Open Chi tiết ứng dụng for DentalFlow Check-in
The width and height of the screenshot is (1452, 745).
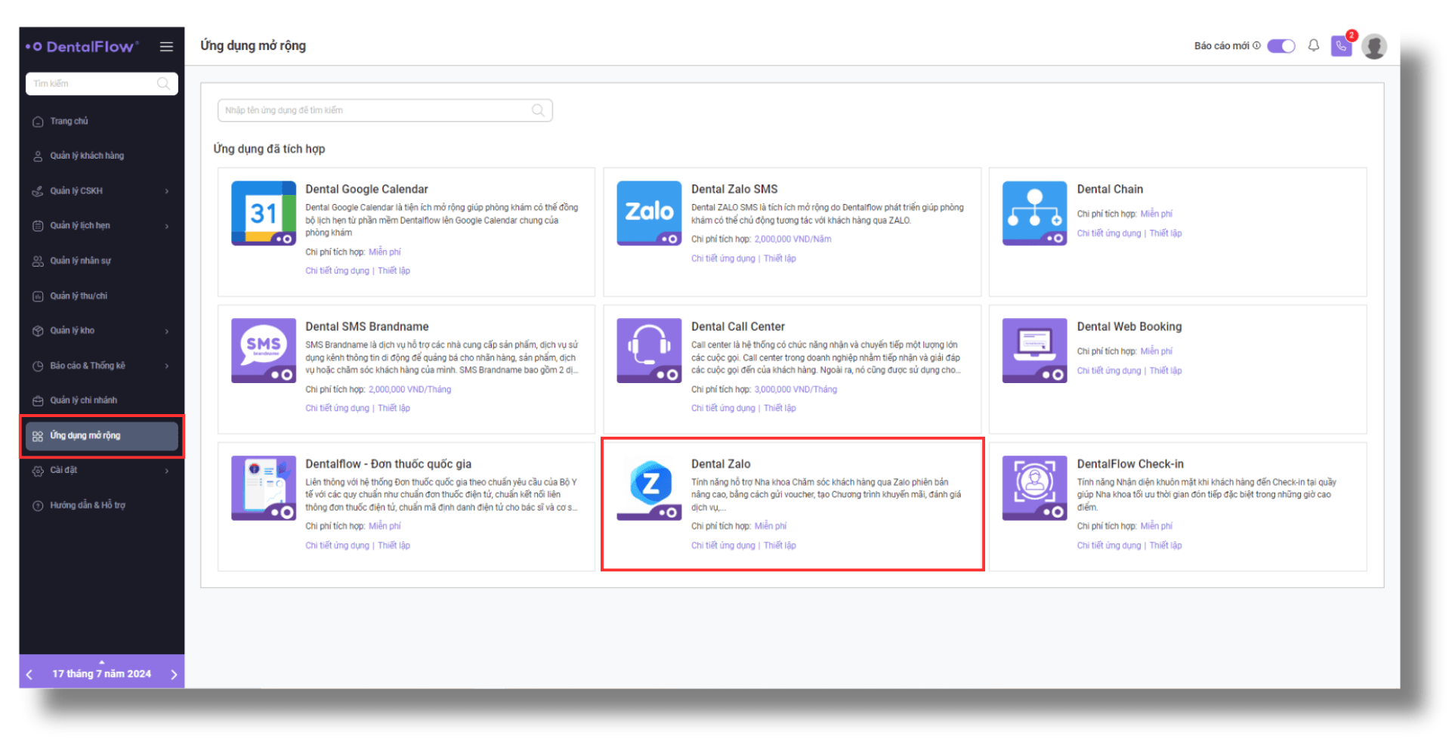[1108, 546]
